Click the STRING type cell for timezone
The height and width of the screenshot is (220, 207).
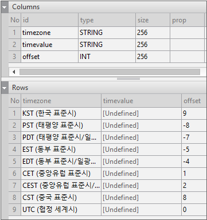[107, 33]
